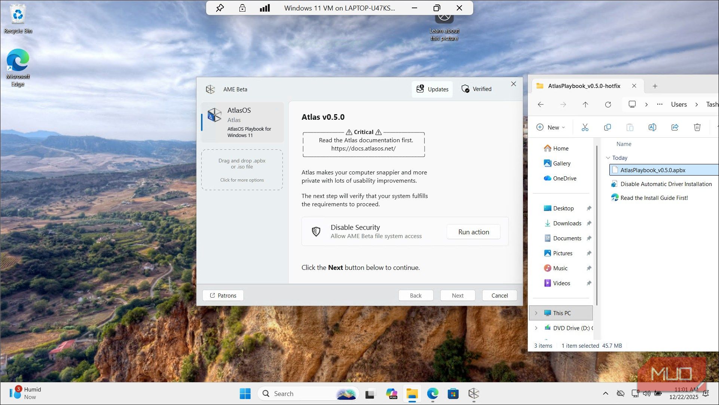Screen dimensions: 719x405
Task: Click Run action for Disable Security
Action: click(x=474, y=232)
